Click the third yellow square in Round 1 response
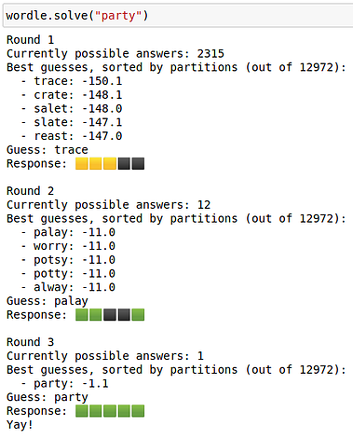The width and height of the screenshot is (353, 439). [x=110, y=164]
